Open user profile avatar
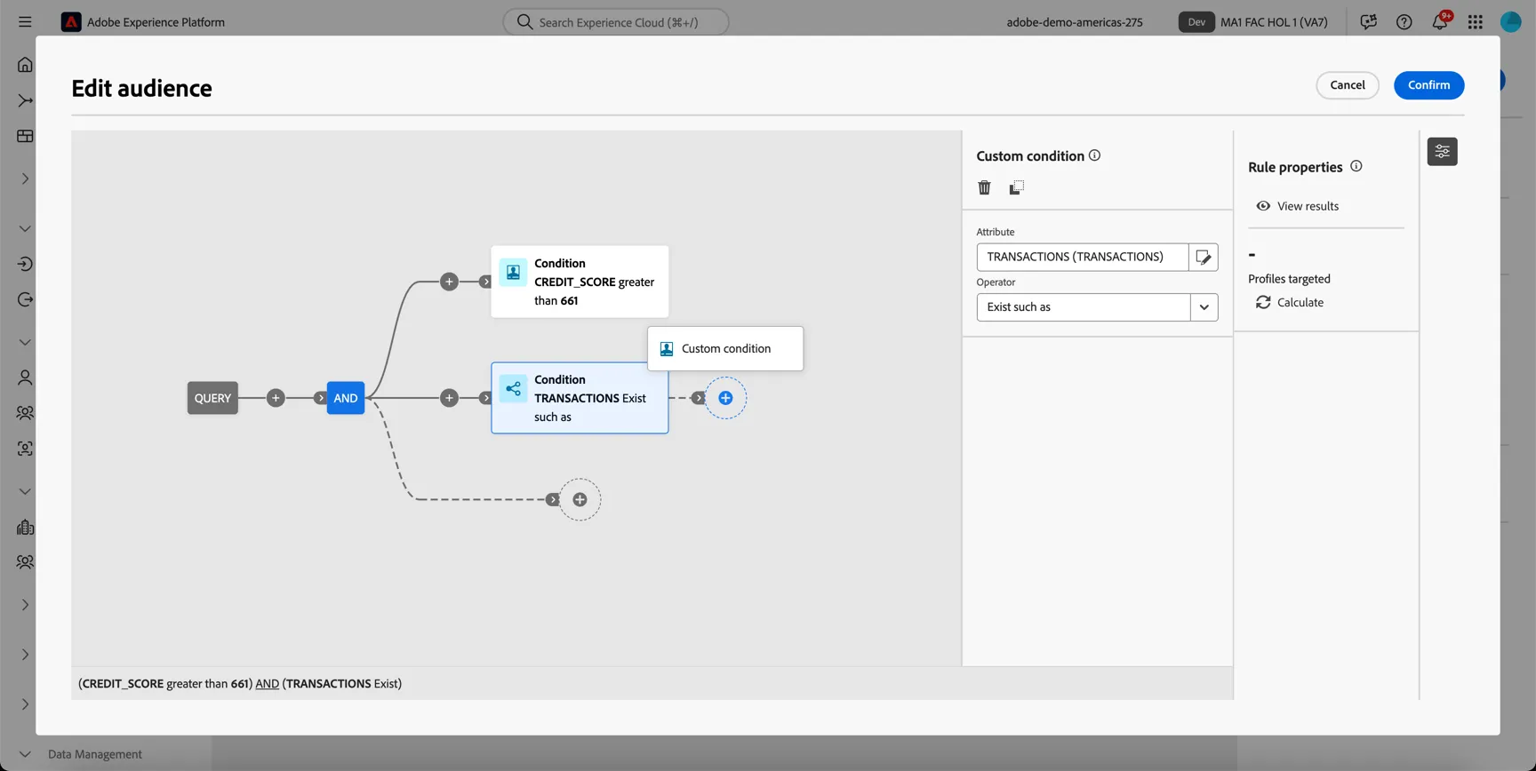Screen dimensions: 1536x771 click(x=1511, y=22)
